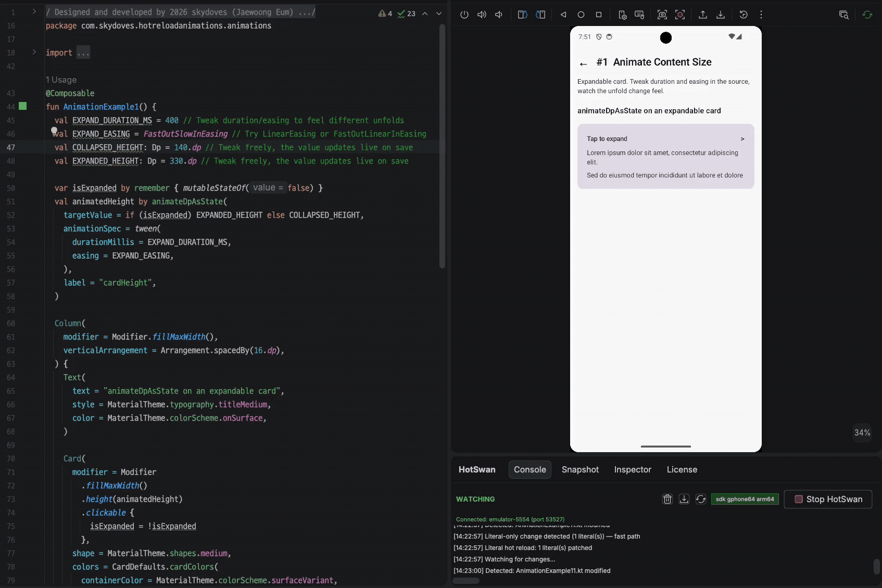Tap emulator Home circle button
The height and width of the screenshot is (588, 882).
tap(581, 15)
